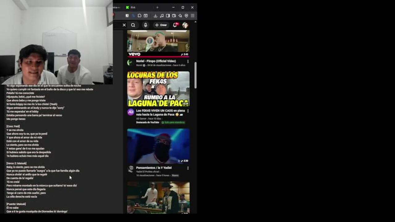Viewport: 395px width, 222px height.
Task: Open options menu for Pensamientos / Ia Y Yadiel
Action: click(188, 168)
